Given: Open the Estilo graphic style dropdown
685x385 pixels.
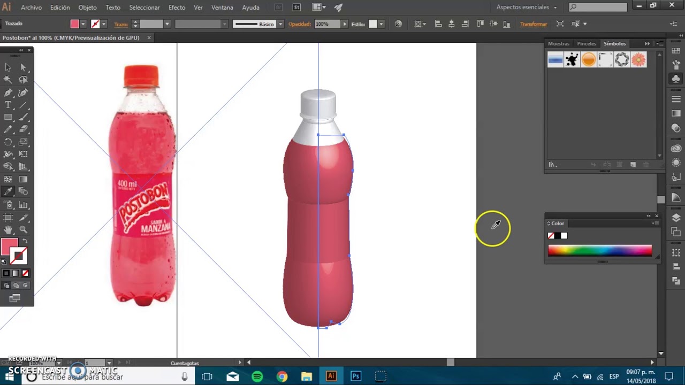Looking at the screenshot, I should click(381, 24).
